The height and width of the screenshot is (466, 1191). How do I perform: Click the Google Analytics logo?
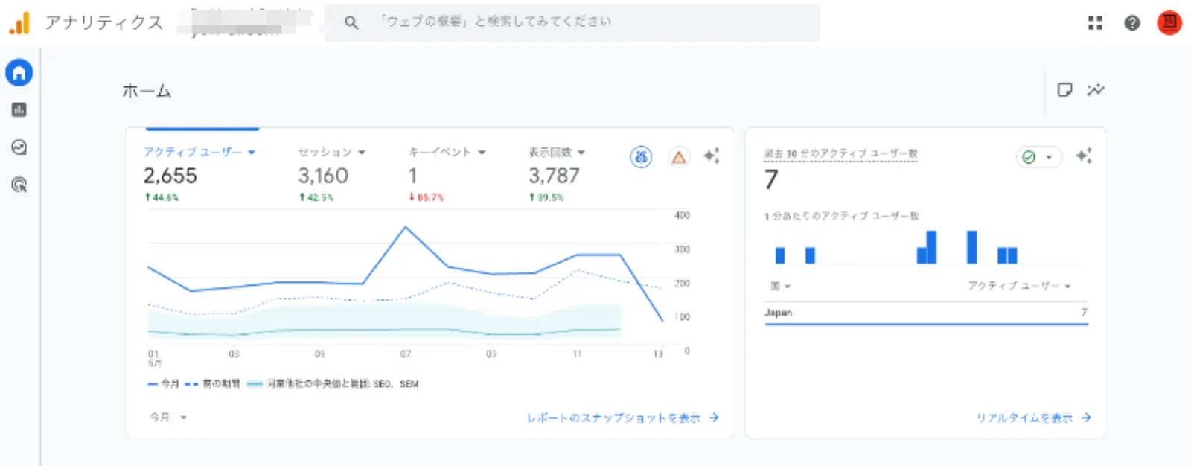point(19,23)
